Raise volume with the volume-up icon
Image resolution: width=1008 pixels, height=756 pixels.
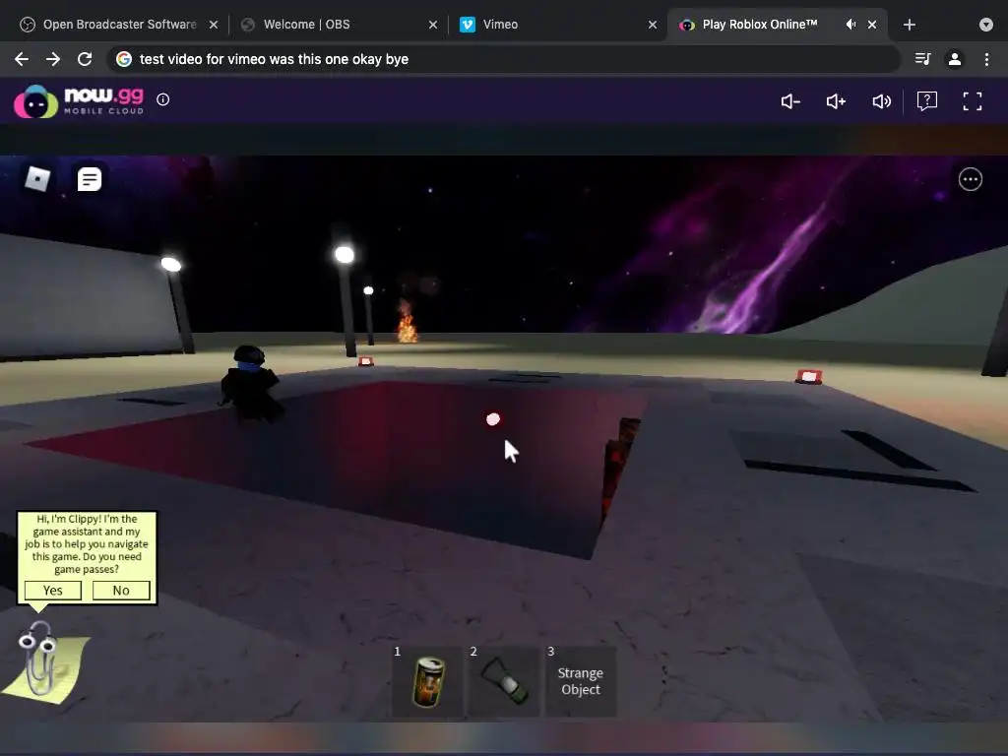836,101
